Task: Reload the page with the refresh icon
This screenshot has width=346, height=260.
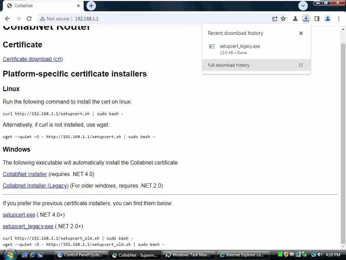Action: pos(29,19)
